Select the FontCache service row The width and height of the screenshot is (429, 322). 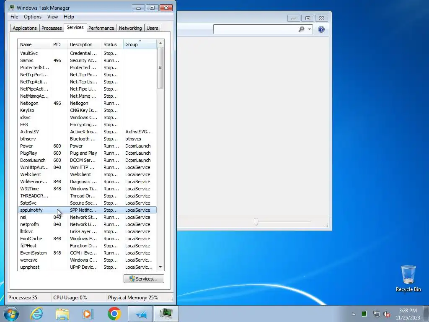coord(87,238)
